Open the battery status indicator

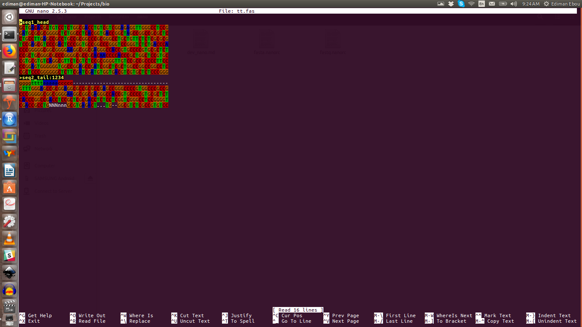[x=502, y=4]
